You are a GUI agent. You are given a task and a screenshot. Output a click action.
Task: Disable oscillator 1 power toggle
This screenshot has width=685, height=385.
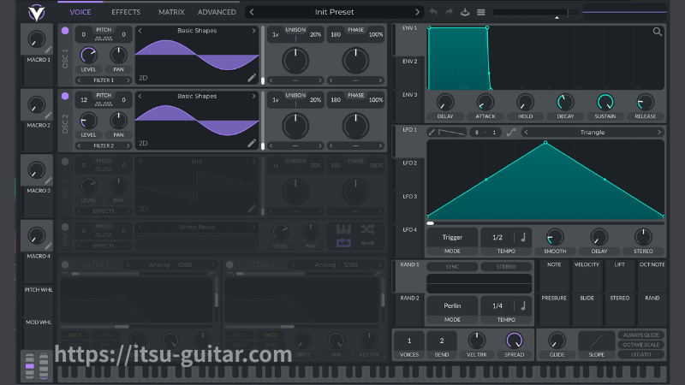pyautogui.click(x=65, y=31)
